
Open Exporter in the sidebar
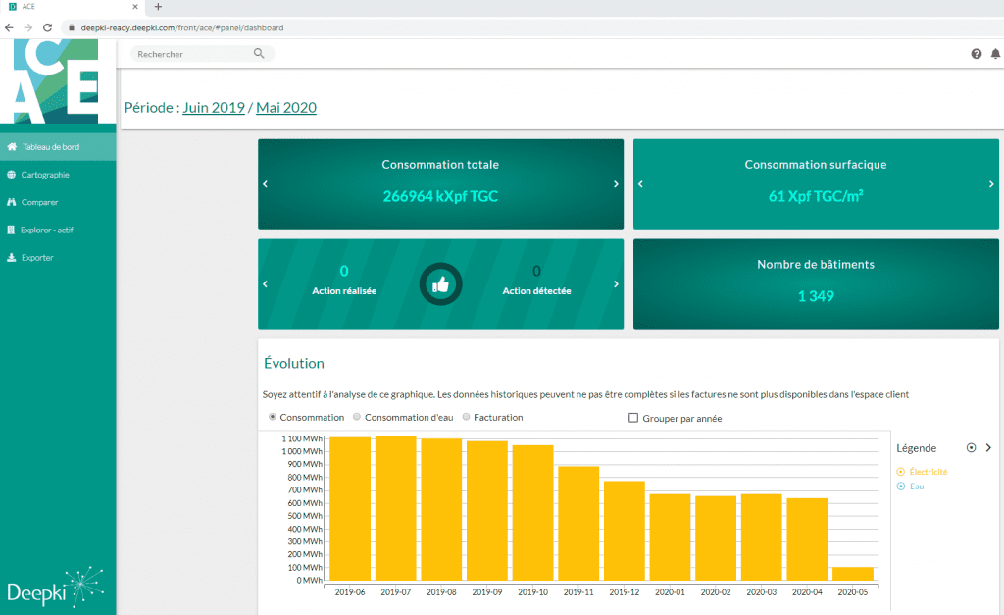(37, 258)
